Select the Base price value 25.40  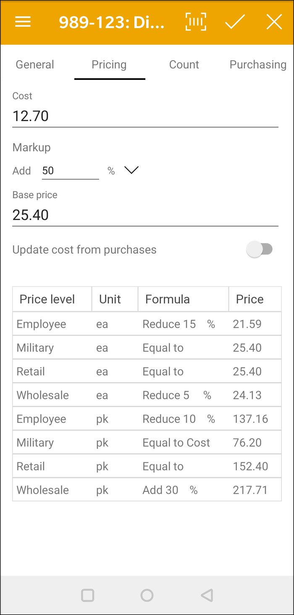coord(145,215)
